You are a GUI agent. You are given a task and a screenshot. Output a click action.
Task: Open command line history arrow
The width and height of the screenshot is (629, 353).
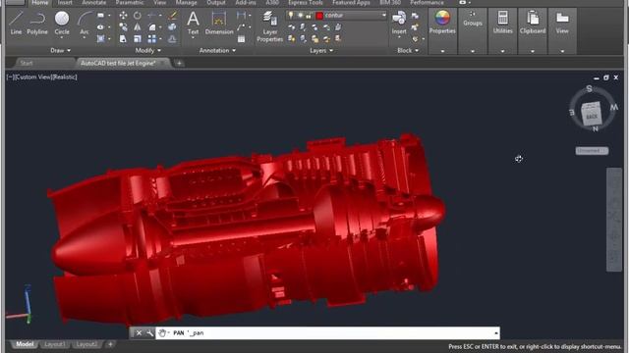[495, 333]
